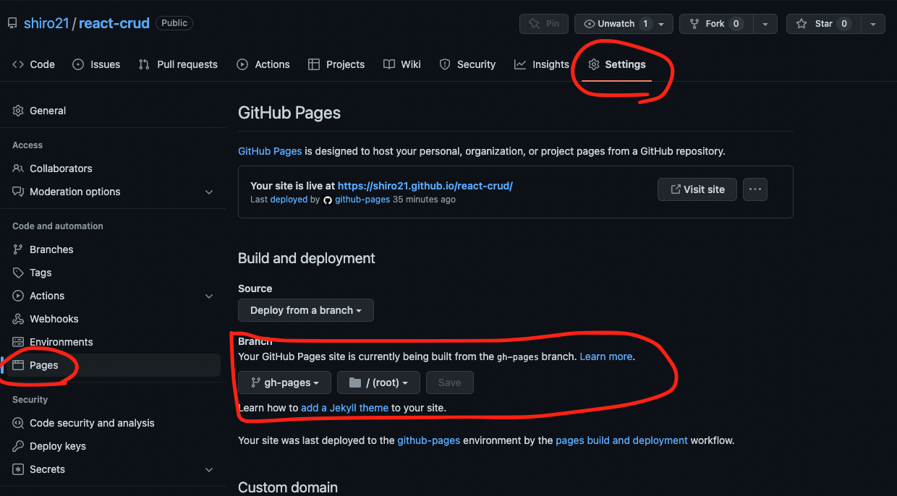Click the Collaborators people icon

point(18,168)
